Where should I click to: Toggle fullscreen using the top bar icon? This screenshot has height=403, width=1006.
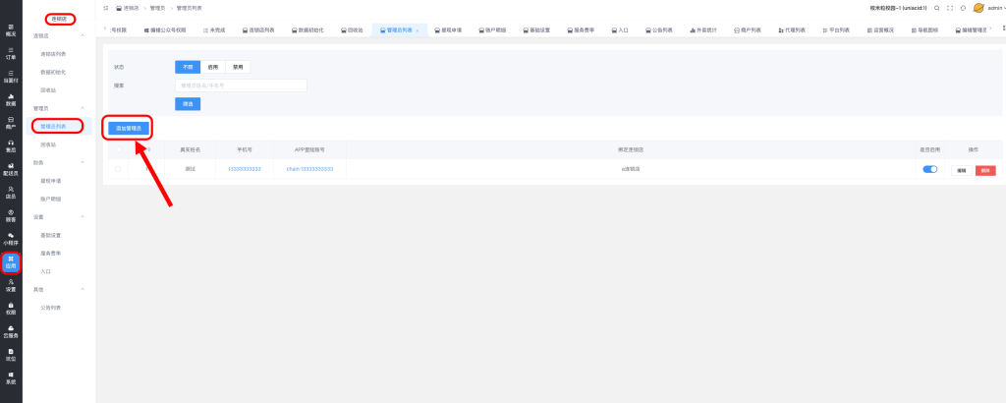pos(950,7)
